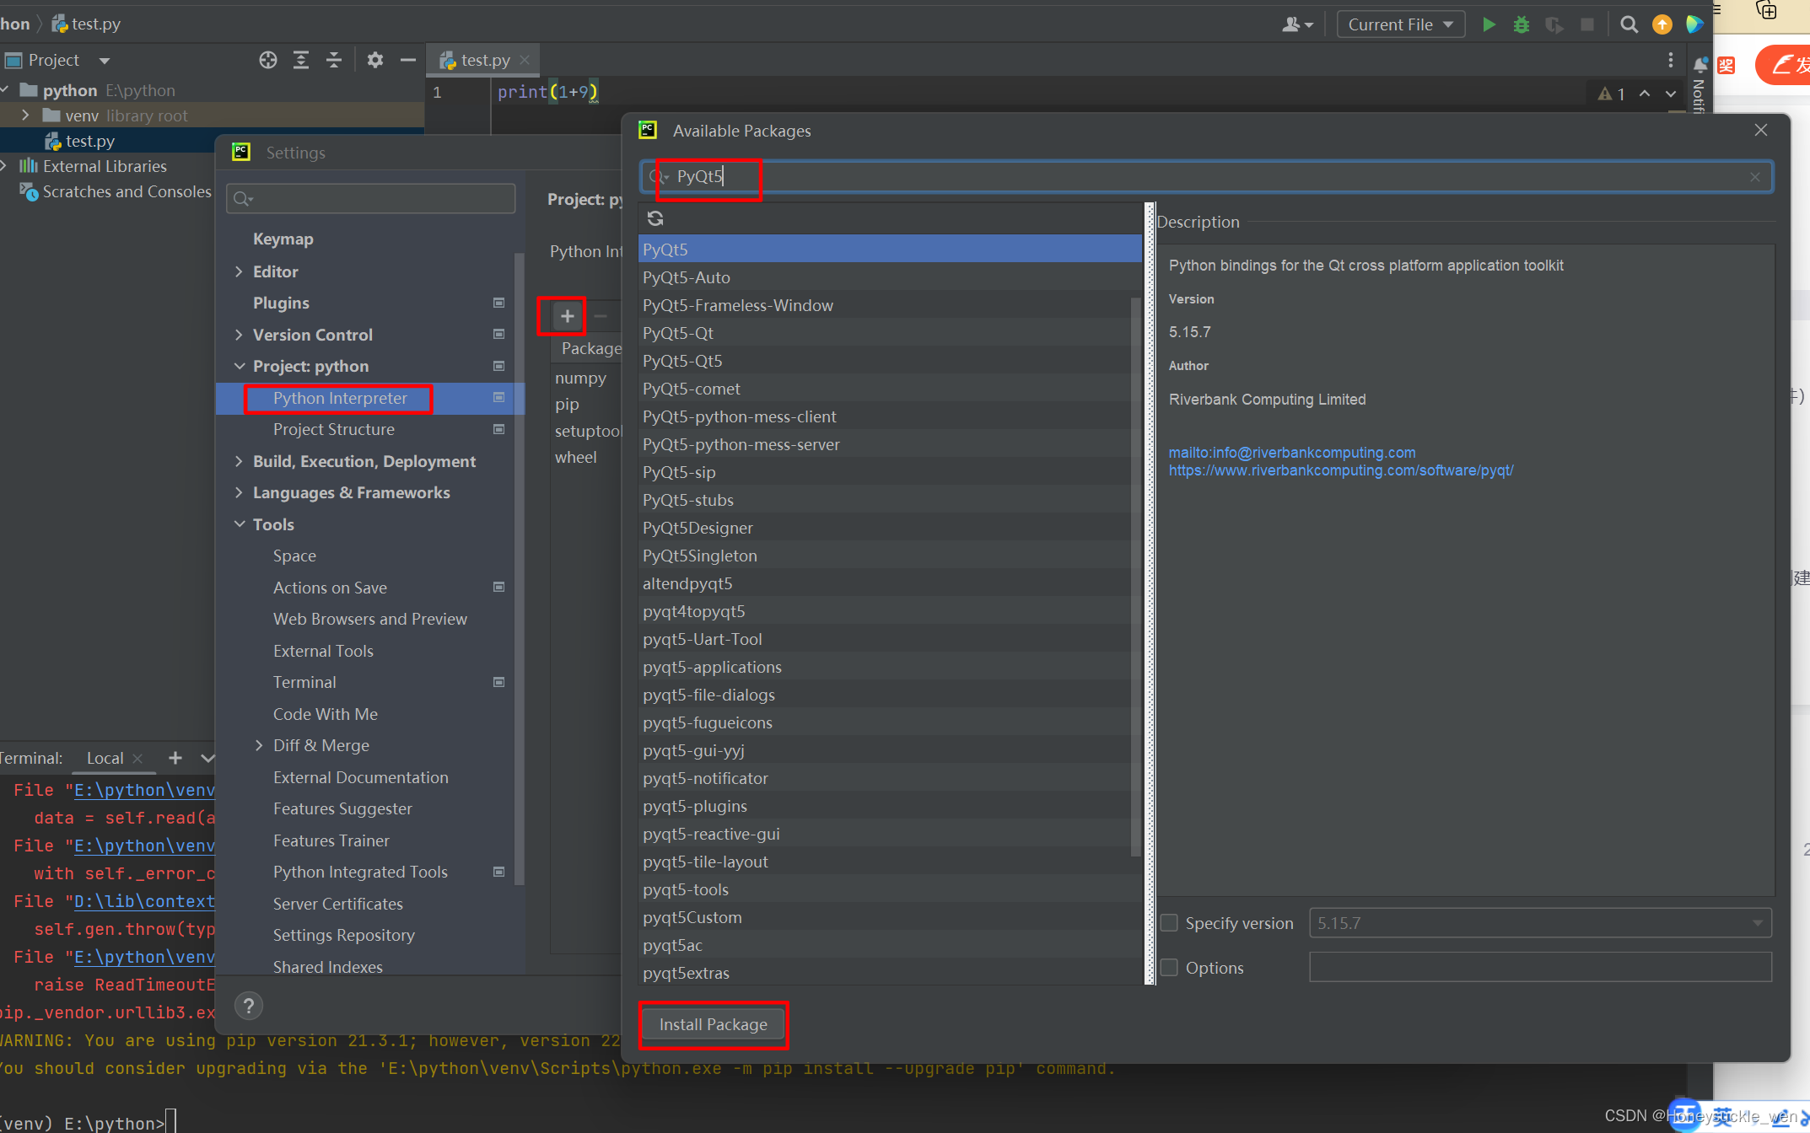
Task: Open Search Everywhere with the magnifier icon
Action: pos(1628,24)
